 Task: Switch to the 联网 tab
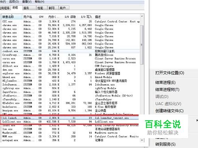tap(53, 8)
